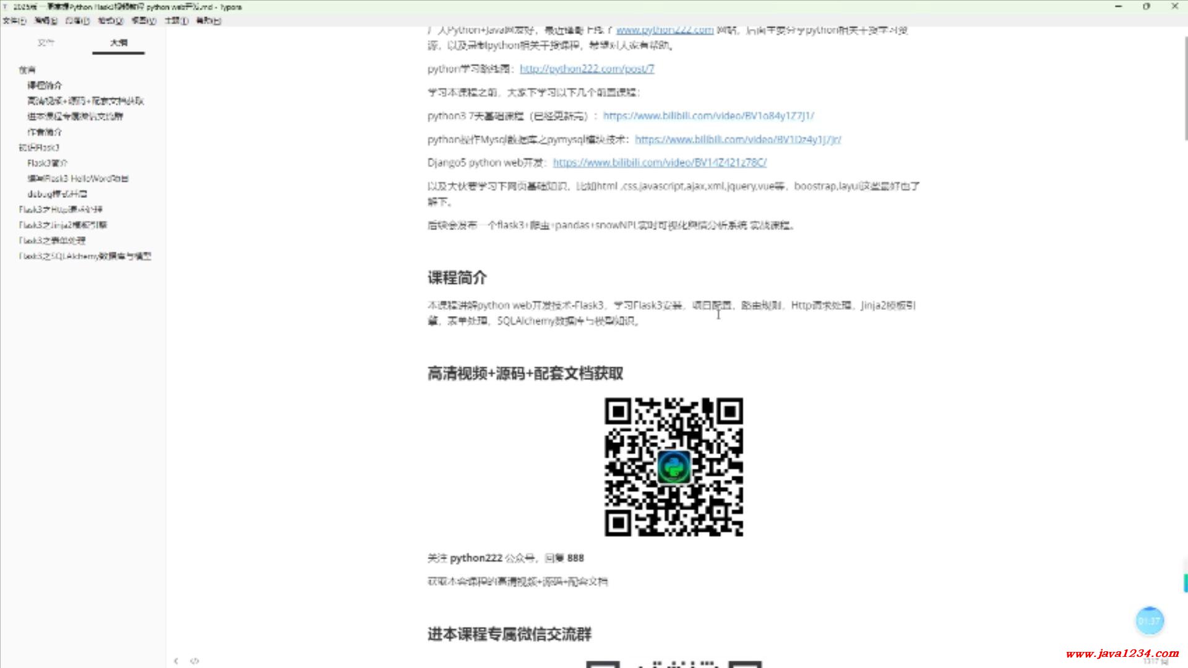This screenshot has width=1188, height=668.
Task: Click the line mentioning flask3 pandas snowNLP
Action: 611,225
